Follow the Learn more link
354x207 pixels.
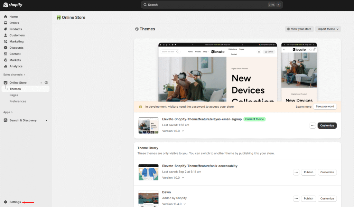(x=304, y=107)
